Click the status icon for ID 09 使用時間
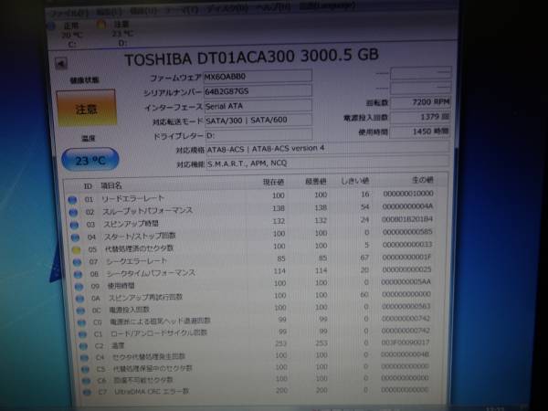The image size is (548, 411). click(79, 287)
